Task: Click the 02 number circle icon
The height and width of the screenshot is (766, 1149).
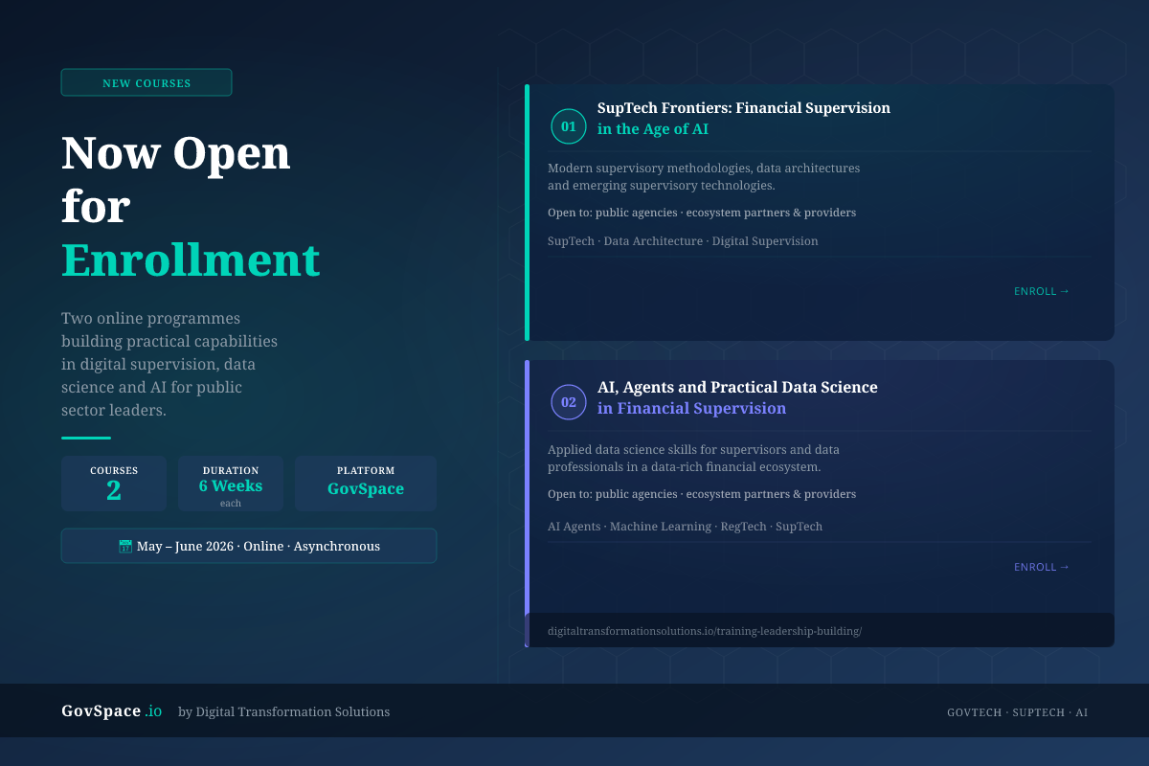Action: click(x=569, y=402)
